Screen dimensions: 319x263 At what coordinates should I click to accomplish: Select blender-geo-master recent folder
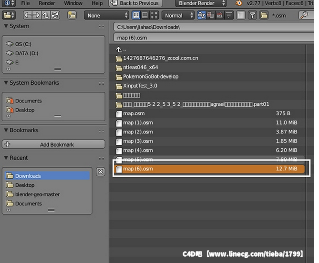[47, 194]
